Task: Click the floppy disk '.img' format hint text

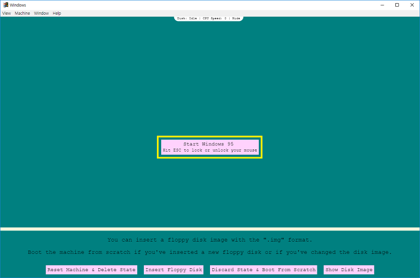Action: 210,240
